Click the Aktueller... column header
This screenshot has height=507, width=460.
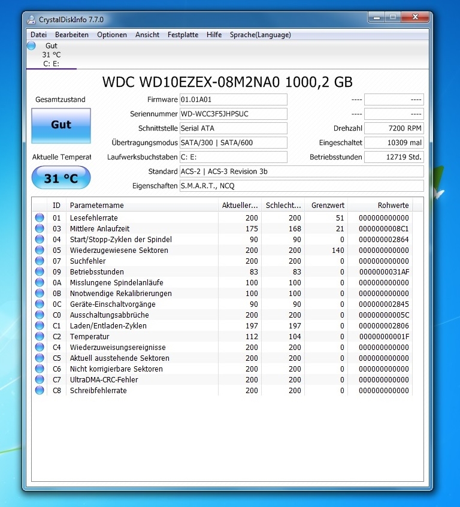pyautogui.click(x=240, y=206)
